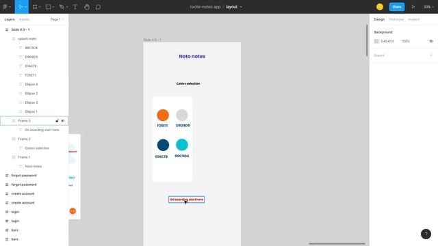438x246 pixels.
Task: Click the Background color swatch D4D4D4
Action: coord(376,41)
